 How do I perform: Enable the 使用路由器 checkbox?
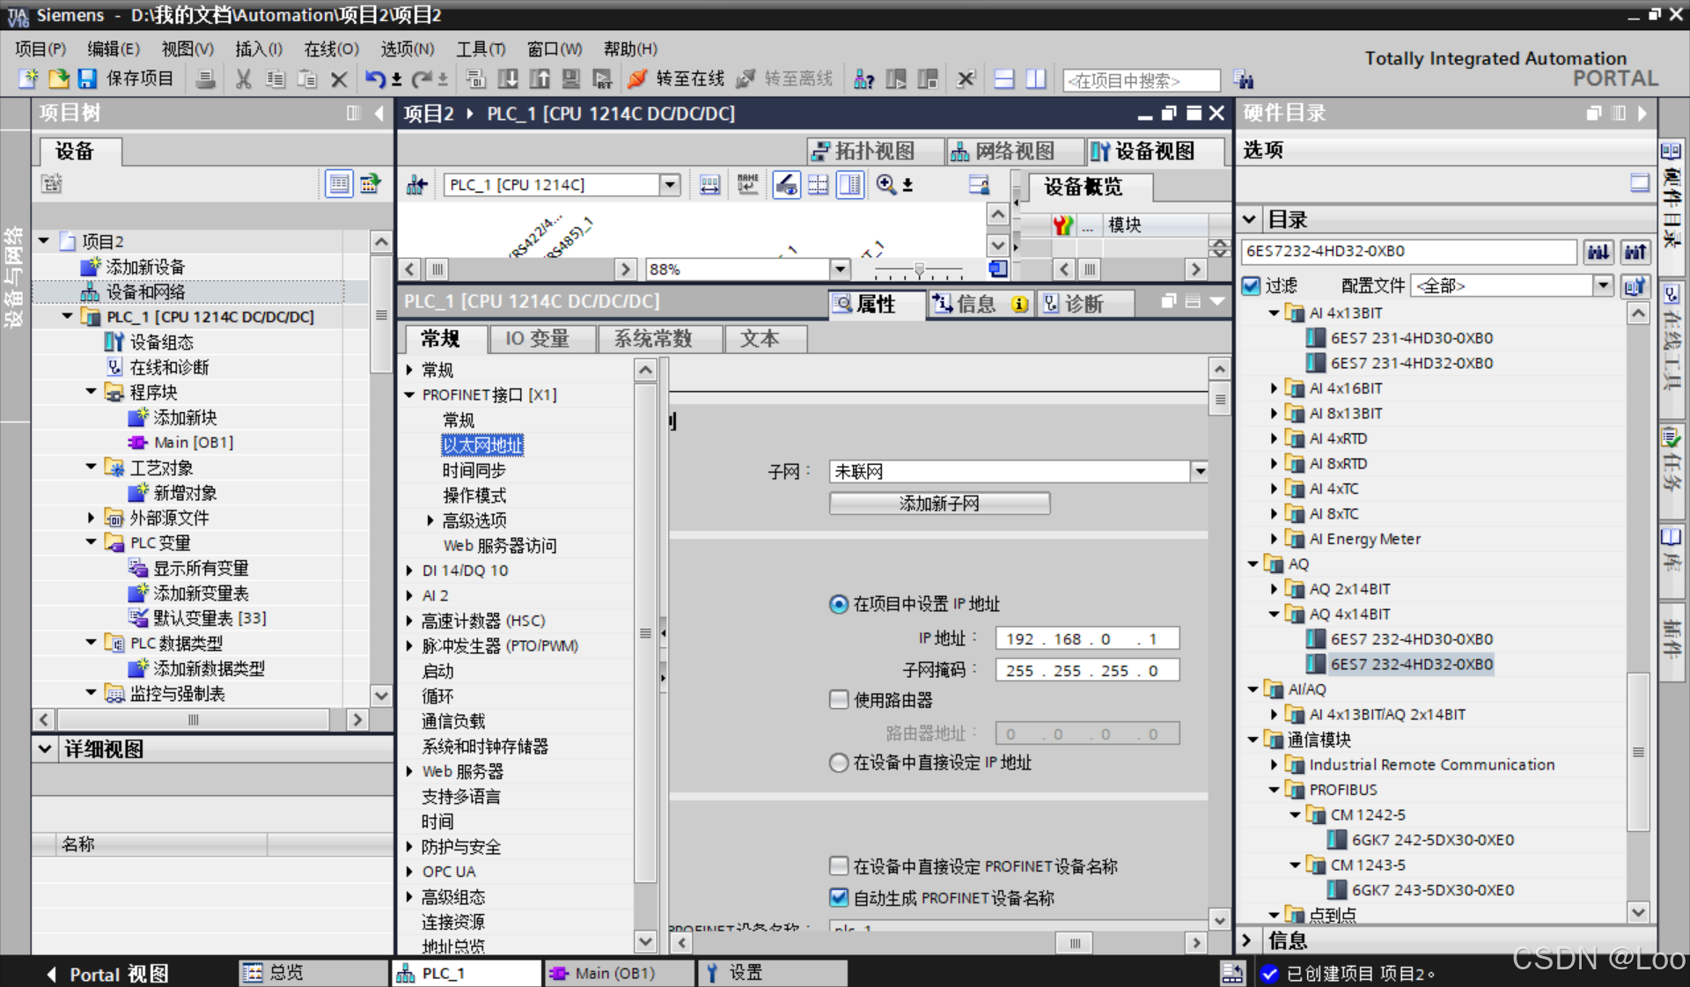point(839,700)
